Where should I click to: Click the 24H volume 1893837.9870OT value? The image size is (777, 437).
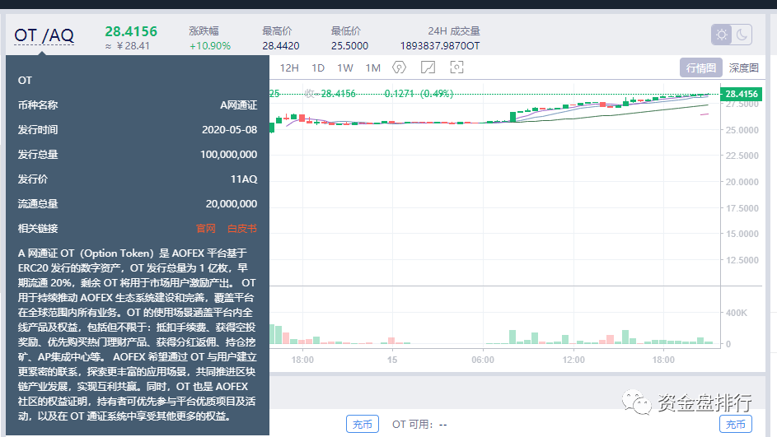tap(440, 46)
